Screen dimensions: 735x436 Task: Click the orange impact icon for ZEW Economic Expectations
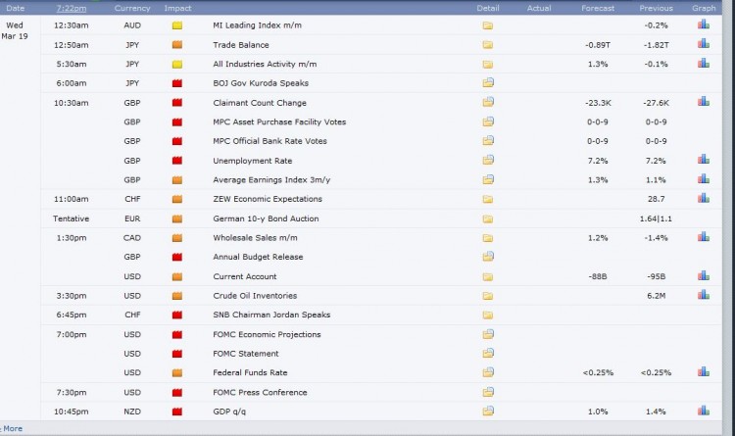(177, 199)
